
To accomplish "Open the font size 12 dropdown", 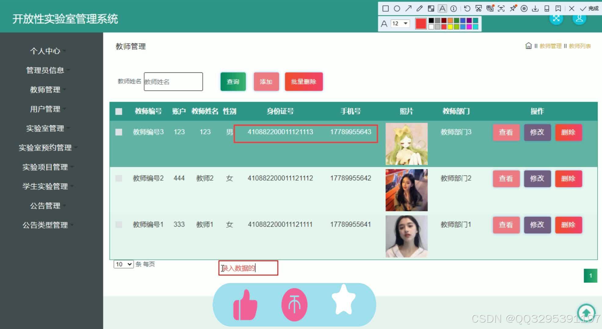I will (400, 23).
